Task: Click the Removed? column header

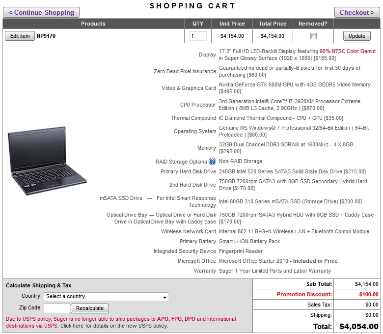Action: (313, 24)
